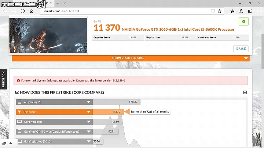The image size is (264, 148).
Task: Open the favorites hub
Action: [x=232, y=11]
